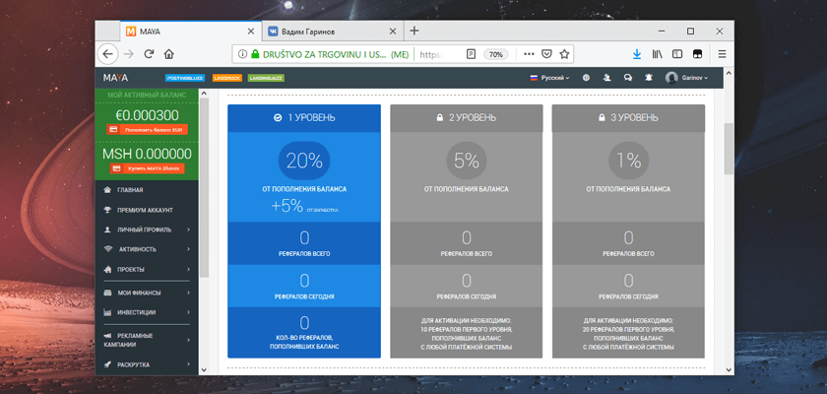This screenshot has height=394, width=827.
Task: Click the page vertical scrollbar thumb
Action: 729,149
